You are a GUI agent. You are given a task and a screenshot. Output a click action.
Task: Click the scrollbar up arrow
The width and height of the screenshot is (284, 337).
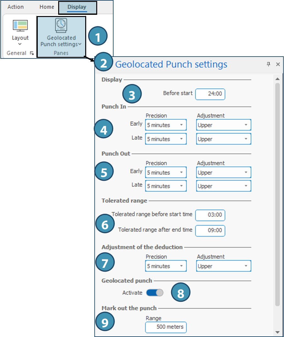click(277, 79)
